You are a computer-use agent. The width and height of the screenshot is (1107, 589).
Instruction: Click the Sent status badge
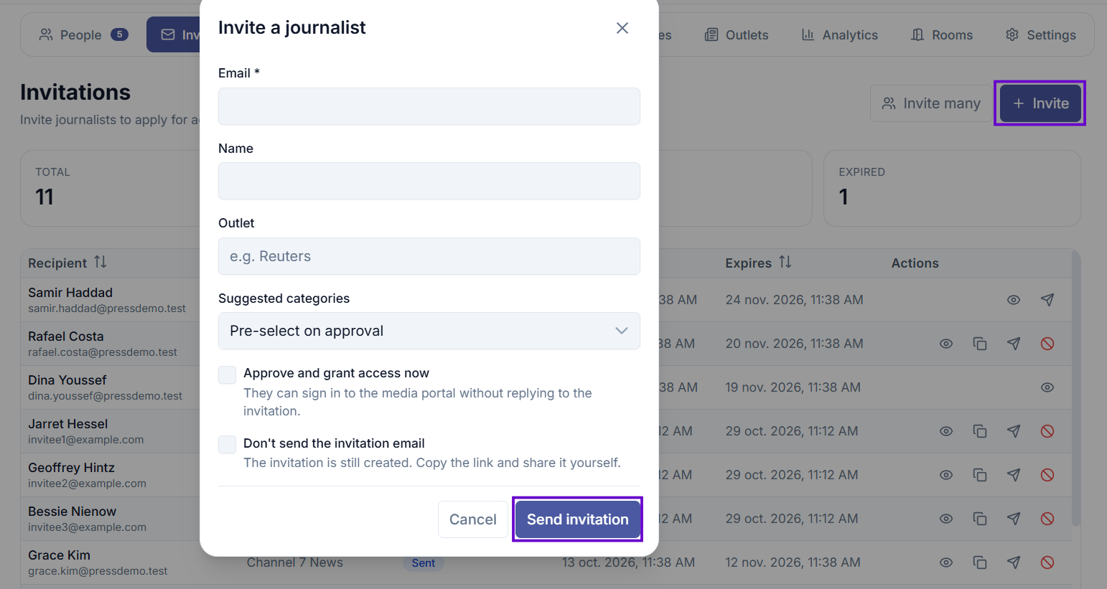tap(424, 563)
